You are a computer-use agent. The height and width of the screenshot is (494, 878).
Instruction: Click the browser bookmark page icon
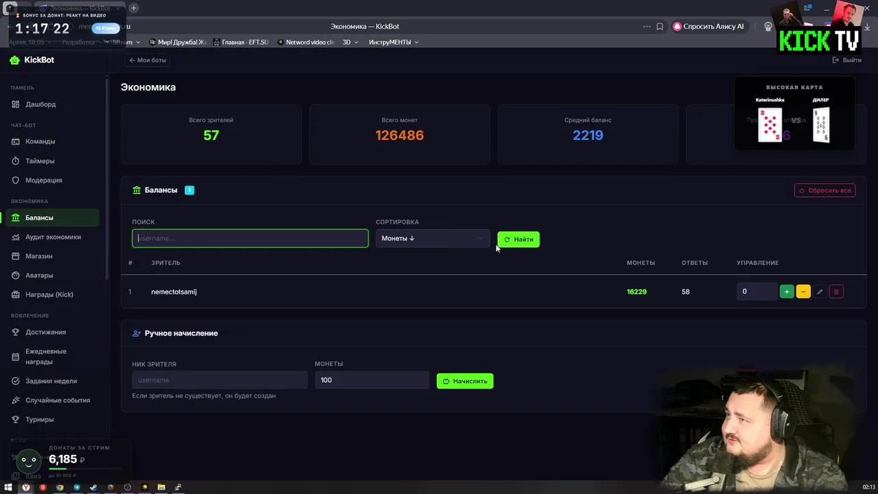(660, 26)
